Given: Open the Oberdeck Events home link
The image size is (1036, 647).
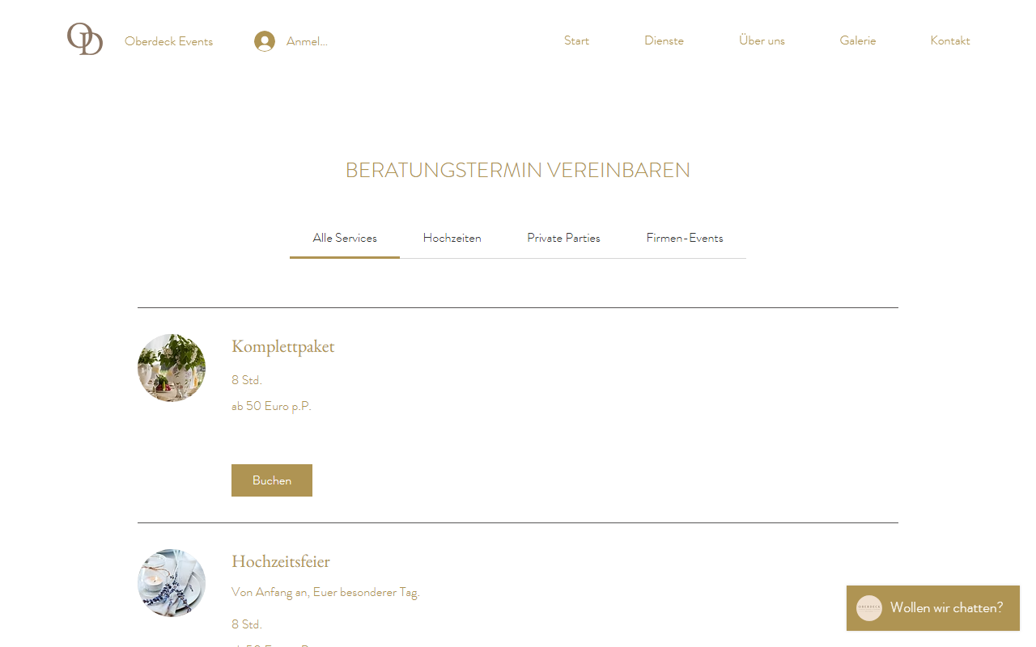Looking at the screenshot, I should click(168, 41).
